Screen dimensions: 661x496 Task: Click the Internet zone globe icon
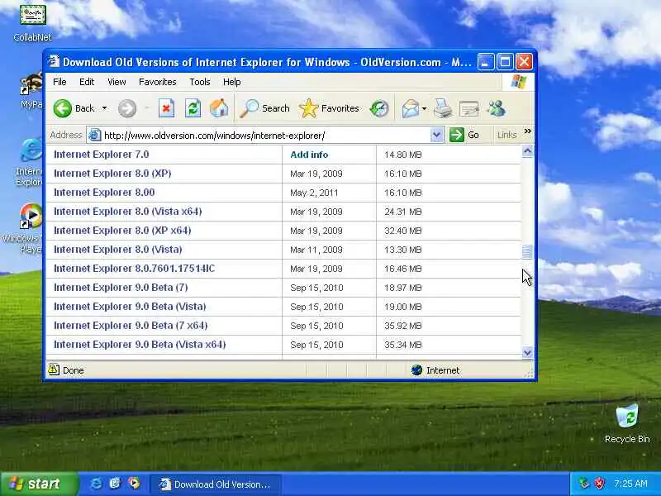click(x=416, y=370)
